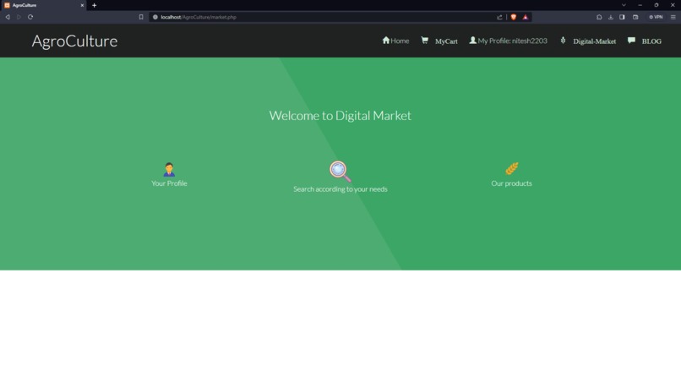Screen dimensions: 681x366
Task: Click the plant icon beside Digital-Market
Action: click(563, 41)
